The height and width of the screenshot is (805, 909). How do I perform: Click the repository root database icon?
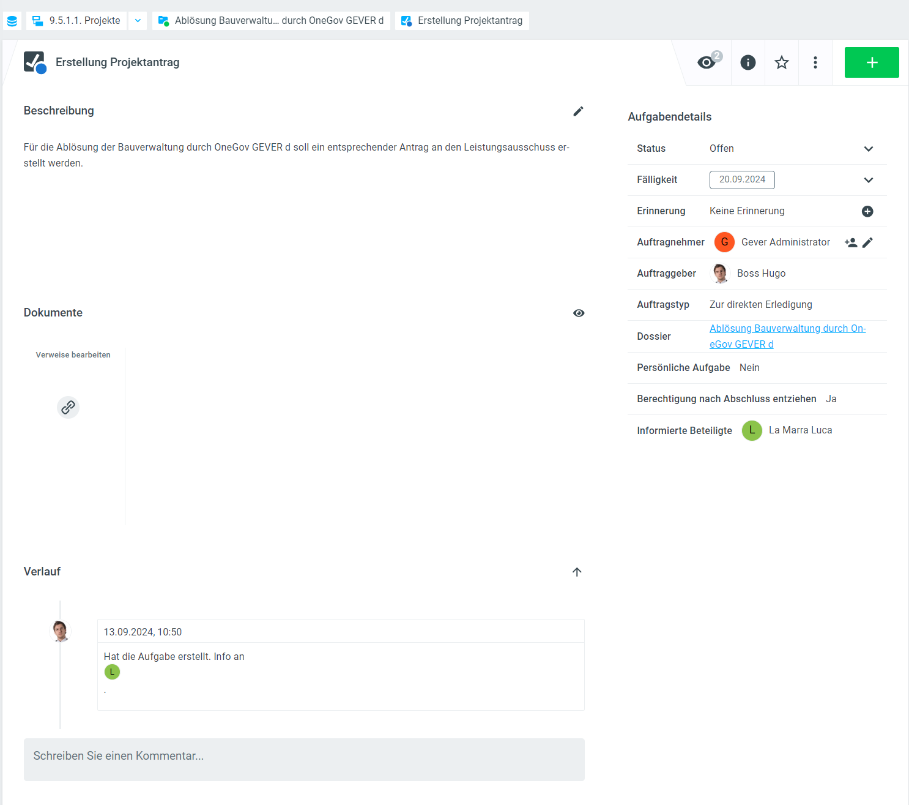point(12,21)
